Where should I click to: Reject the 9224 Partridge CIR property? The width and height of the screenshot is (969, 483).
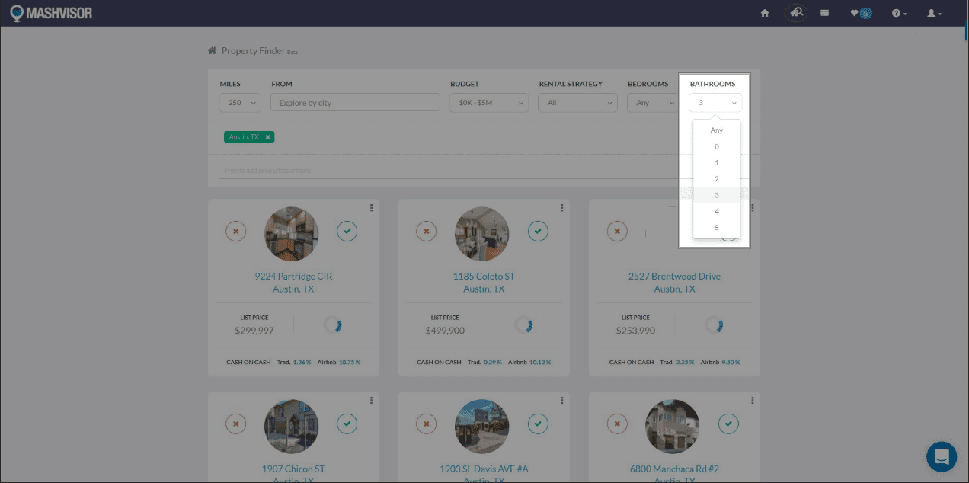coord(235,231)
